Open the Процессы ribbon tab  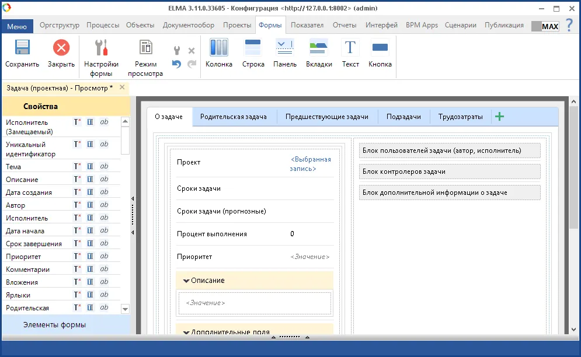[103, 25]
